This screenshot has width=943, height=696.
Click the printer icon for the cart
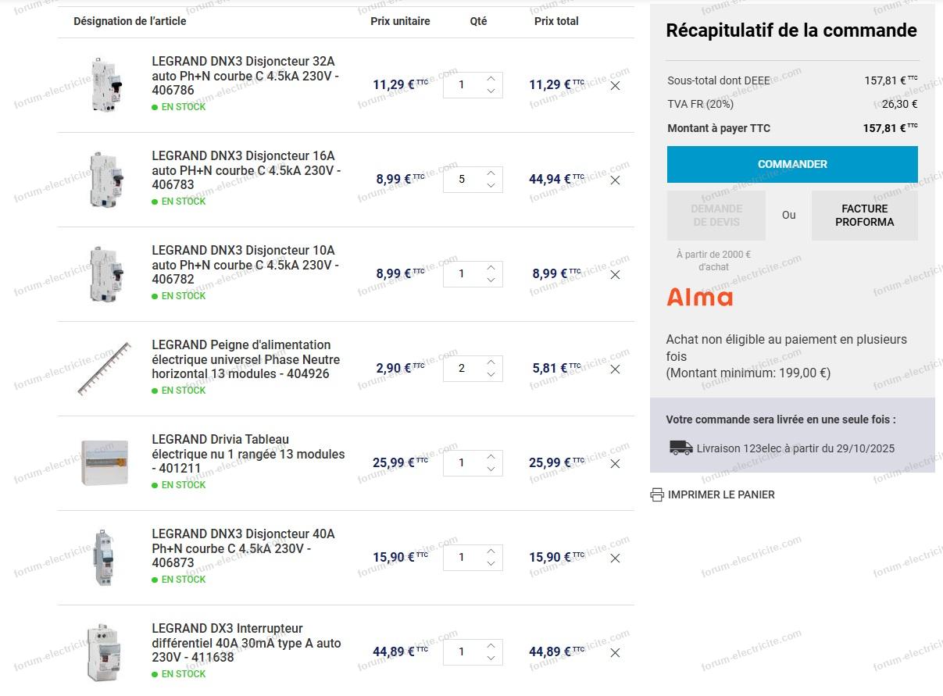tap(657, 494)
